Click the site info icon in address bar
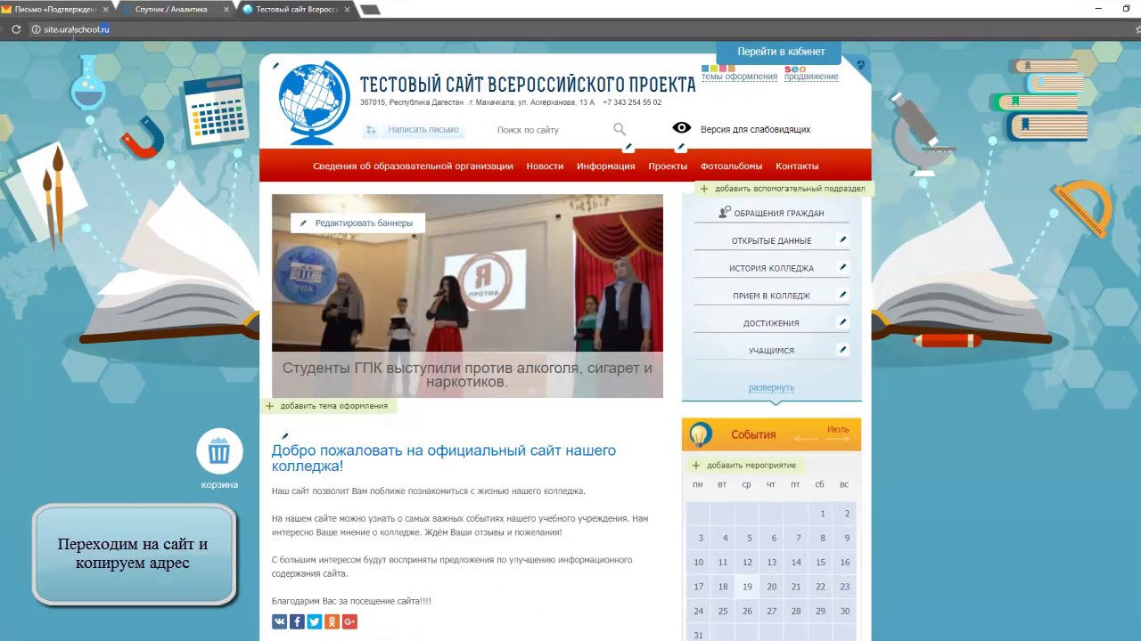The width and height of the screenshot is (1141, 641). 36,29
